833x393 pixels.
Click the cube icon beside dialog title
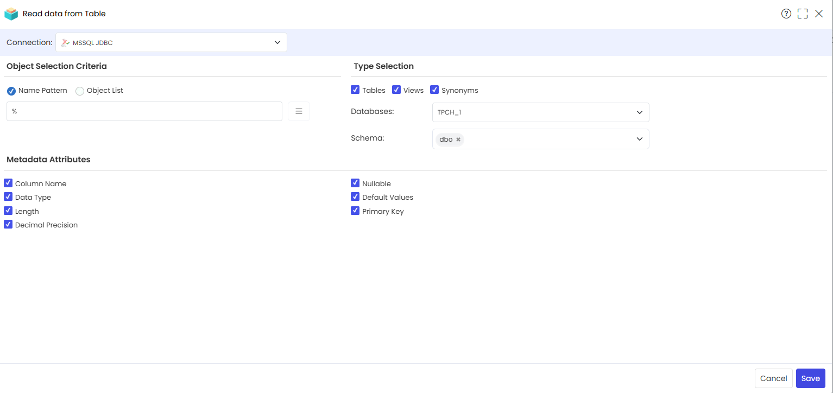click(x=11, y=14)
